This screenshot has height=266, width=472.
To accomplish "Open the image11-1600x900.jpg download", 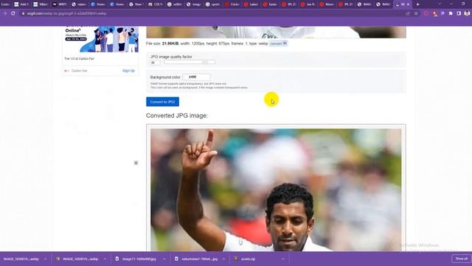I will click(139, 259).
